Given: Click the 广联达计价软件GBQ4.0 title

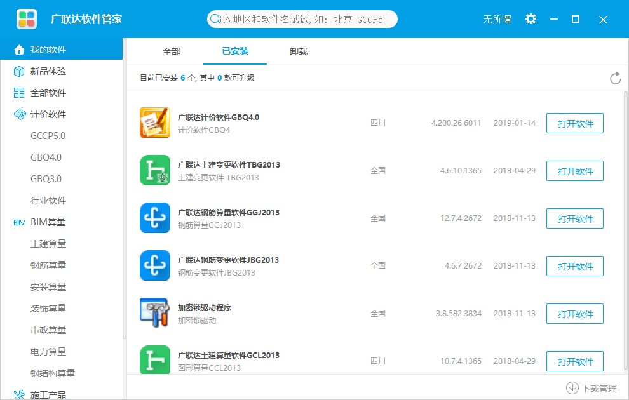Looking at the screenshot, I should (218, 117).
